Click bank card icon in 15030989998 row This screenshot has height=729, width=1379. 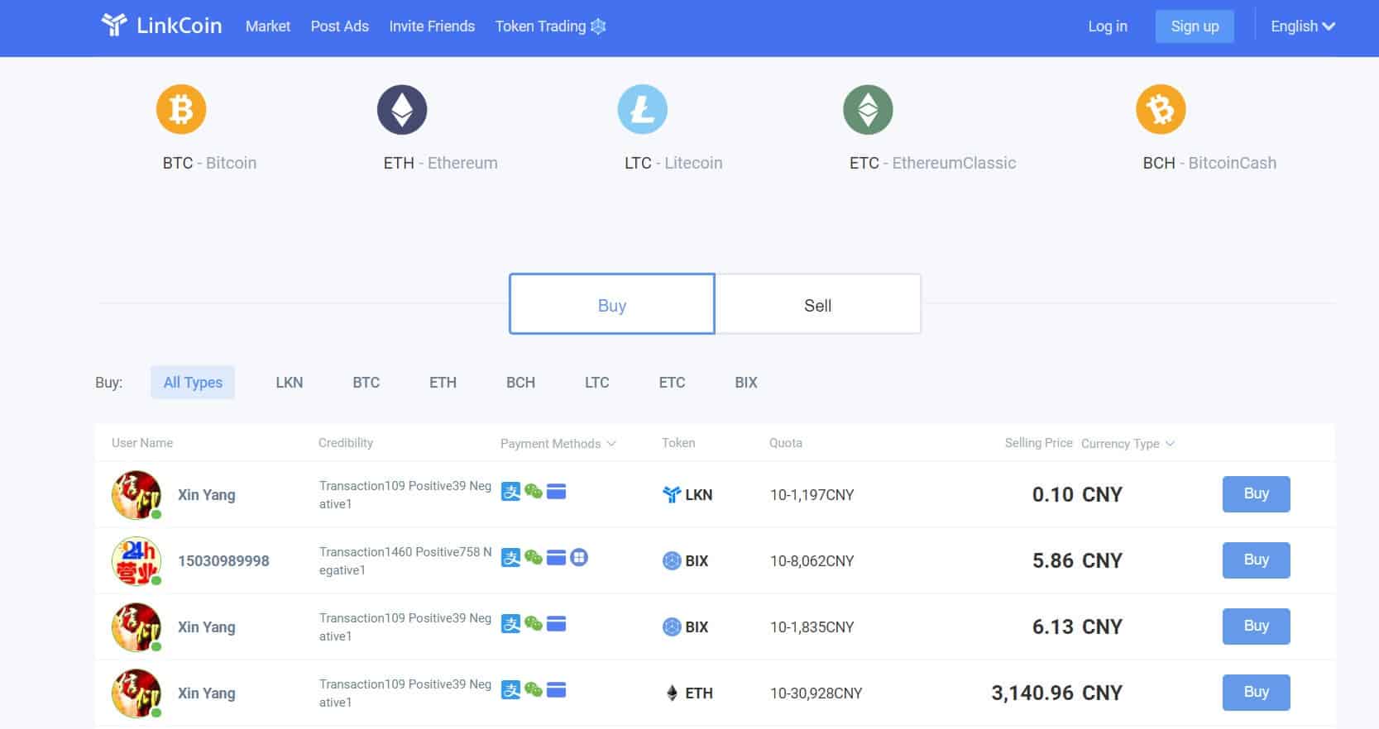(557, 558)
